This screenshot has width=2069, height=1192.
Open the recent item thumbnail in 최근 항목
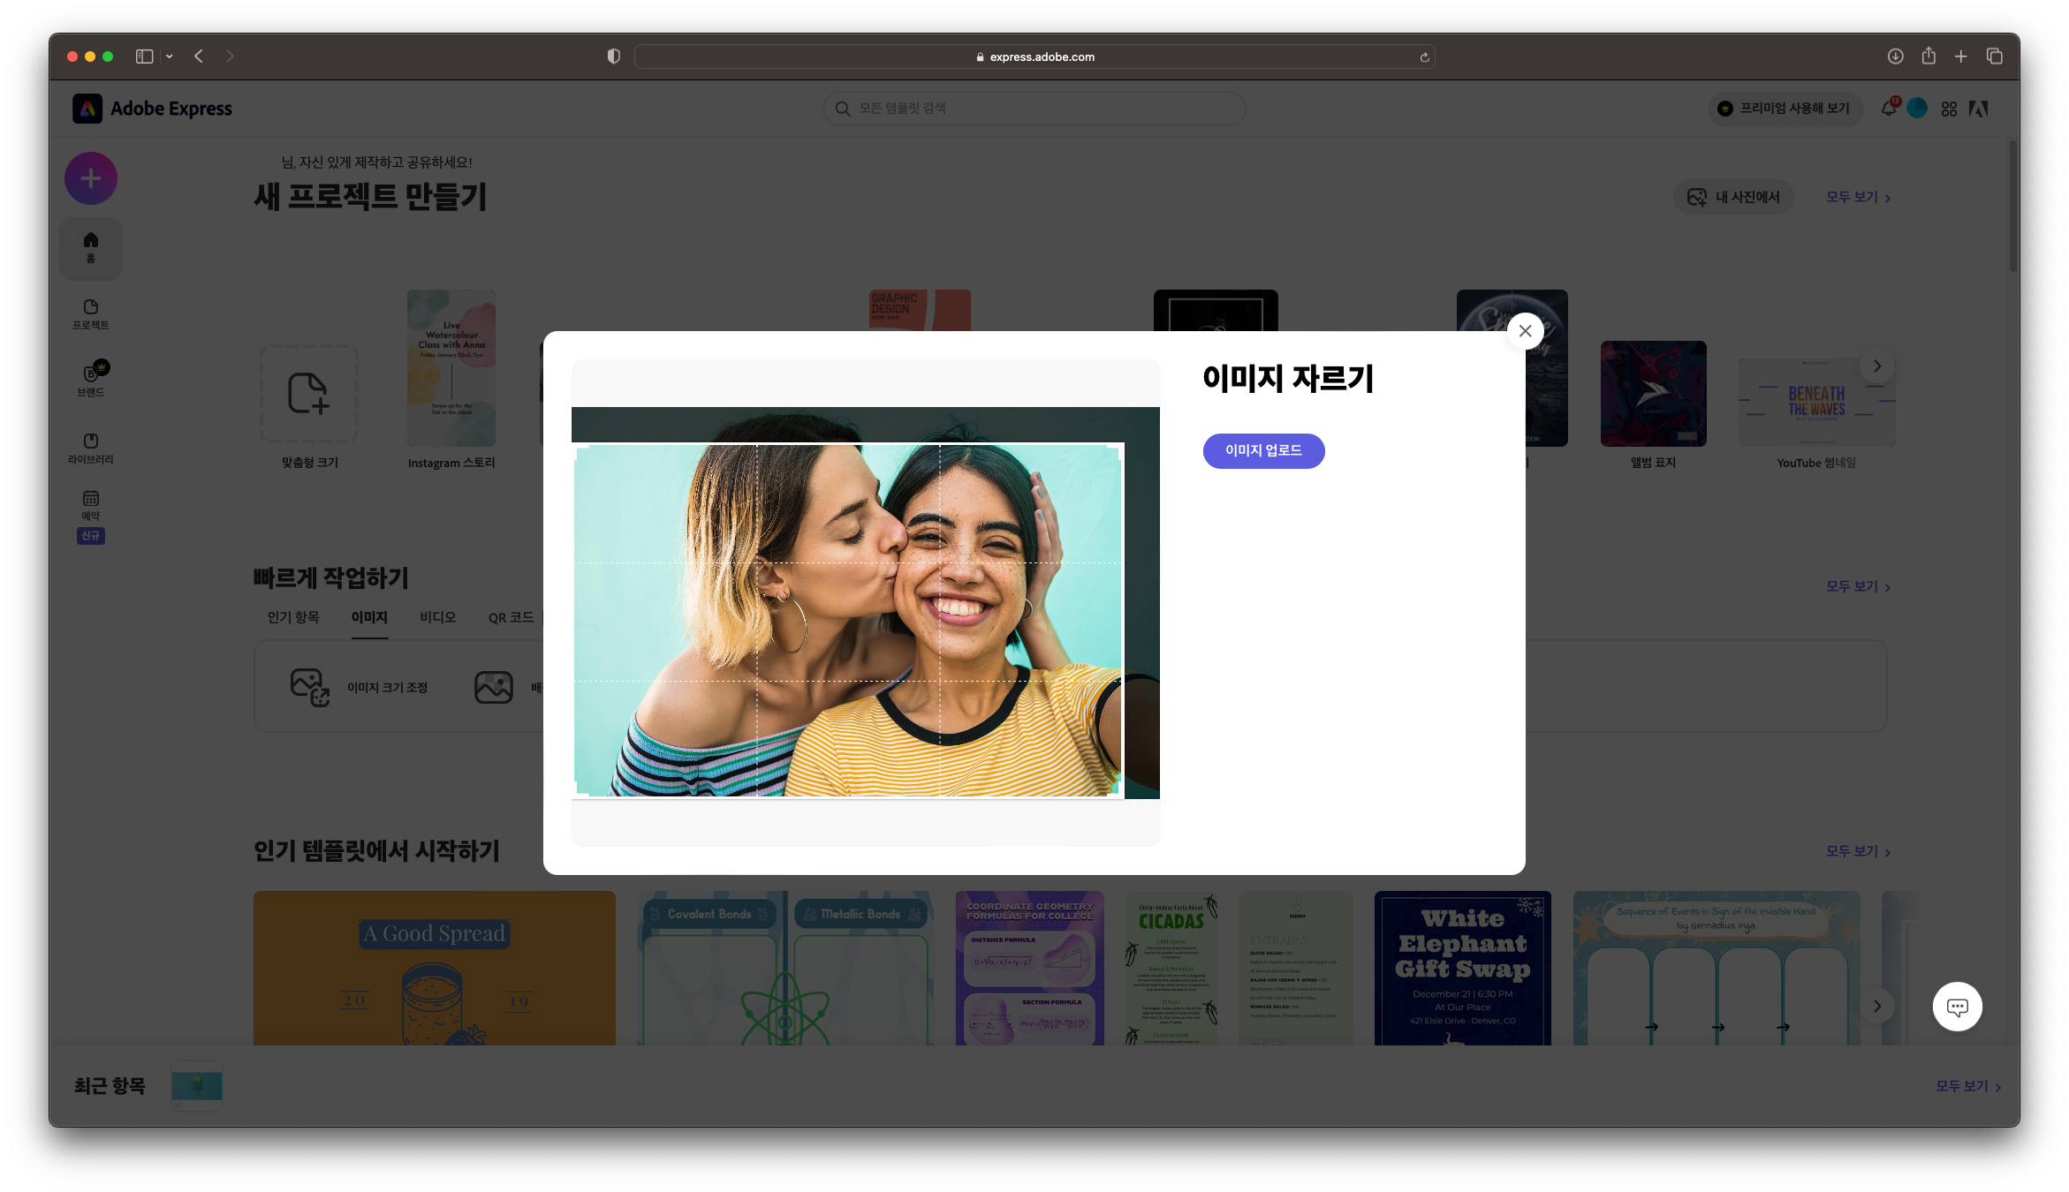coord(197,1085)
